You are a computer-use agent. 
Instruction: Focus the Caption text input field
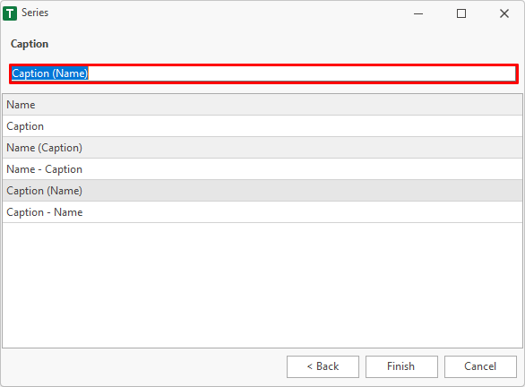[263, 73]
